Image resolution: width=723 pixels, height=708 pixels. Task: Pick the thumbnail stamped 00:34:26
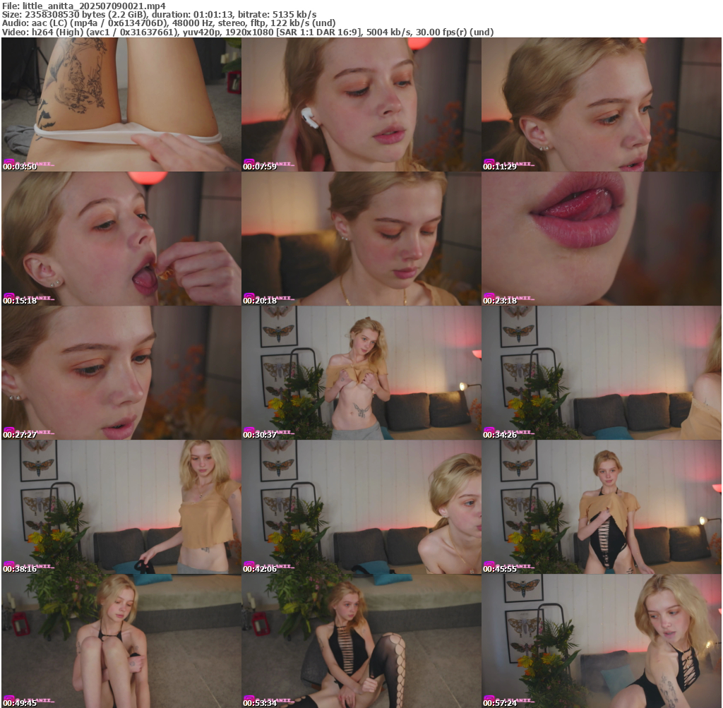[x=602, y=373]
